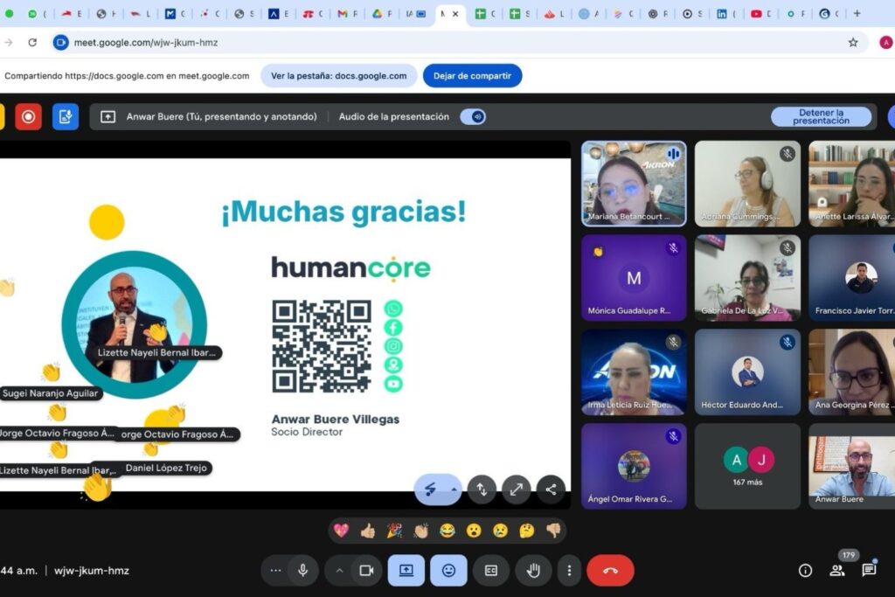Mute the microphone in Google Meet
Screen dimensions: 895x597
coord(302,570)
